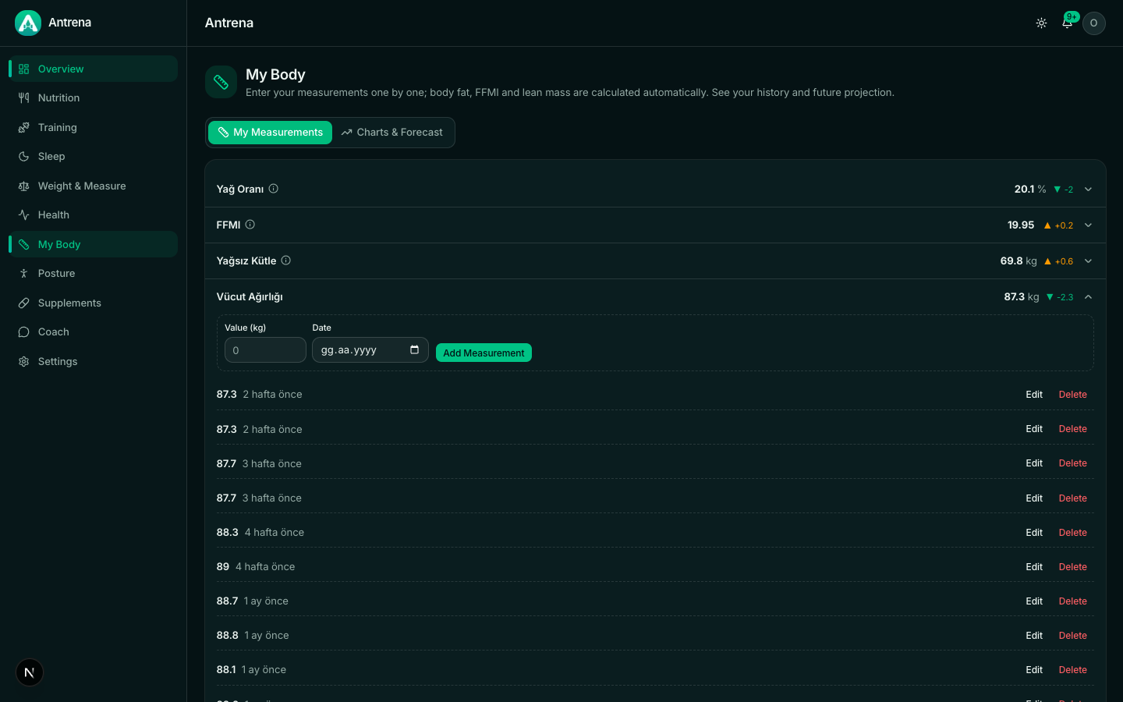Screen dimensions: 1123x702
Task: Edit the 88.7 measurement entry
Action: [x=1034, y=601]
